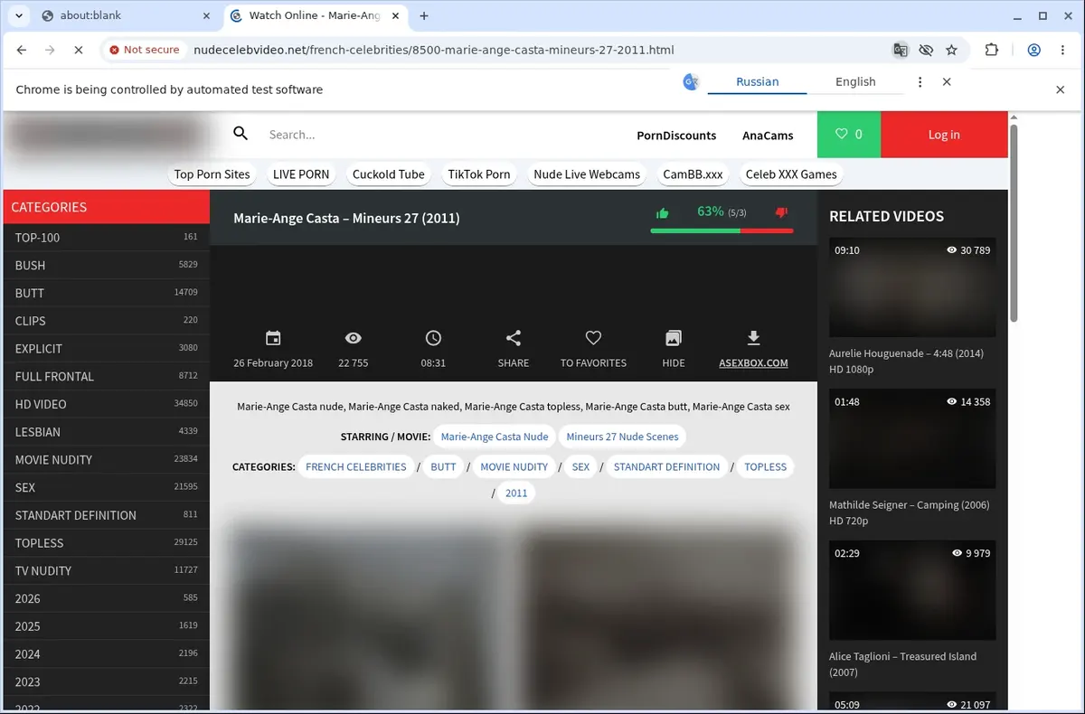This screenshot has width=1085, height=714.
Task: Open the Celeb XXX Games pill link
Action: (x=791, y=174)
